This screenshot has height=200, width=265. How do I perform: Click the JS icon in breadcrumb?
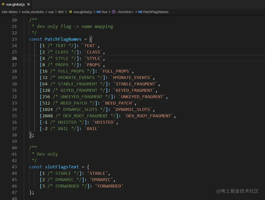70,12
